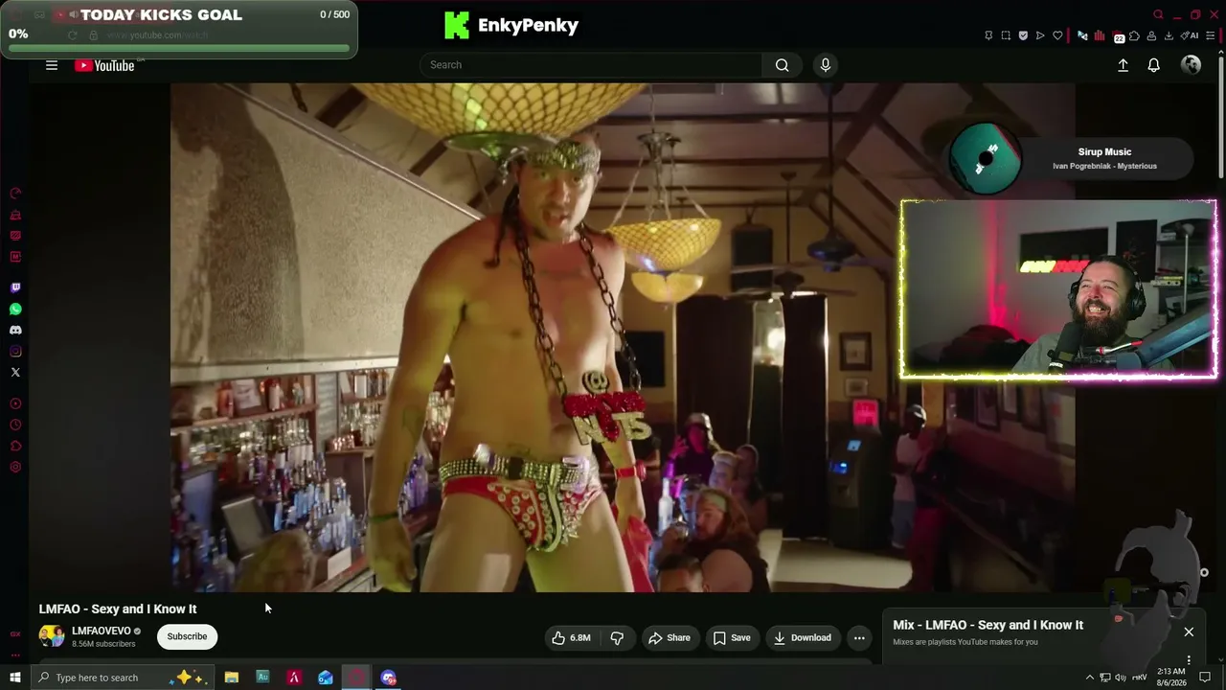
Task: Open the Mix panel three-dot options
Action: click(1189, 660)
